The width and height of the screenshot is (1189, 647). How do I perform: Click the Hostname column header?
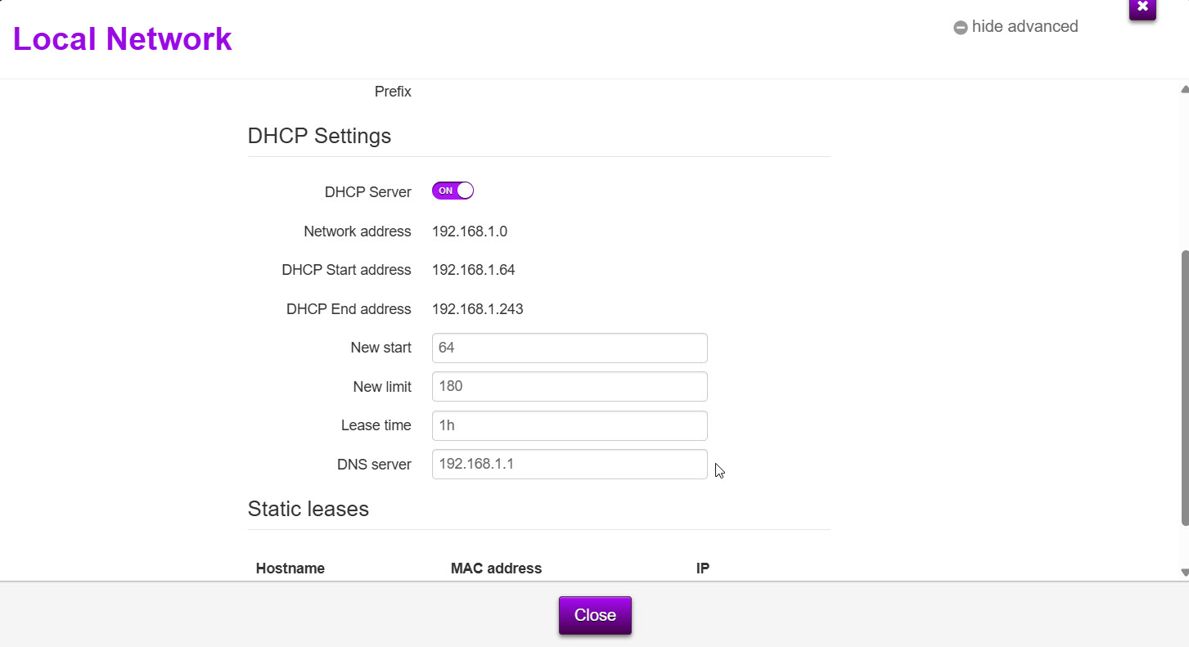(x=290, y=568)
